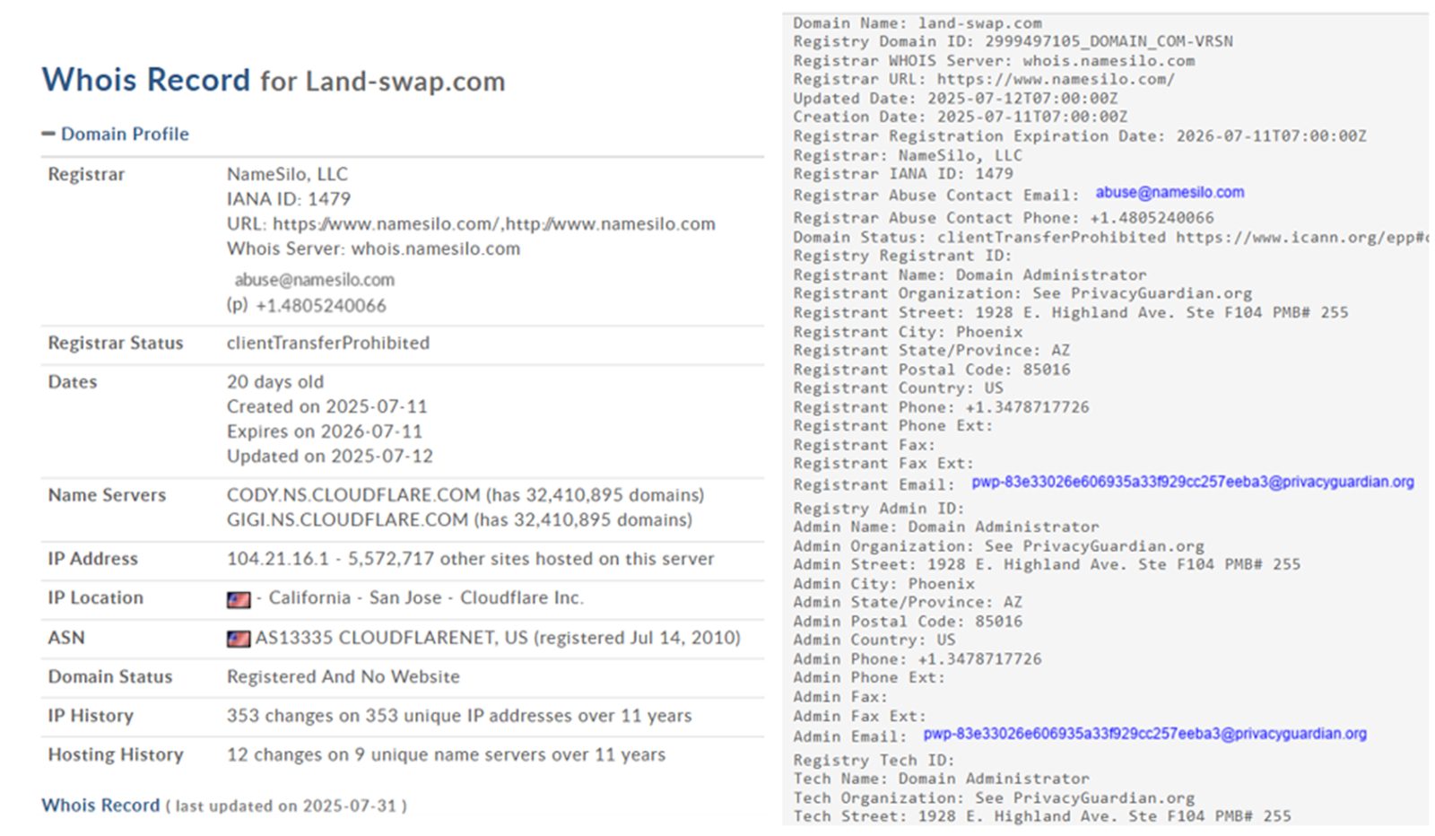Click 'California - San Jose - Cloudflare Inc.'

click(426, 598)
